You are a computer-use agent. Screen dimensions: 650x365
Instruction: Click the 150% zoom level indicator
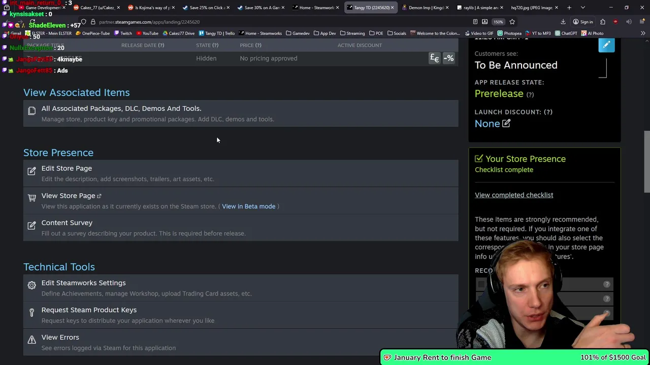pos(498,22)
